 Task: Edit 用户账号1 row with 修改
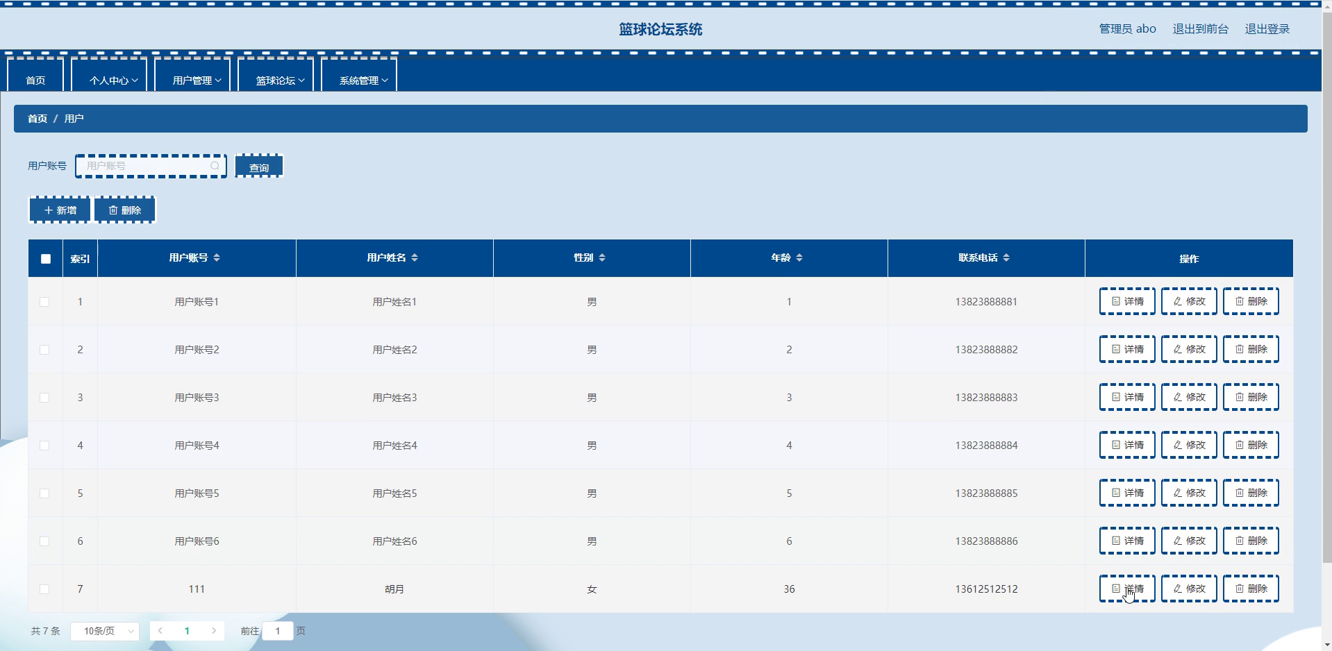(x=1189, y=301)
